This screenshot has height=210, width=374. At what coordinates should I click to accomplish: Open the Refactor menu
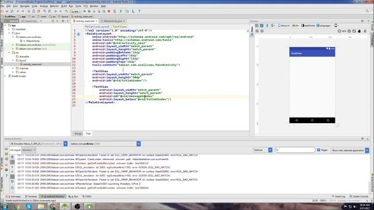click(54, 6)
